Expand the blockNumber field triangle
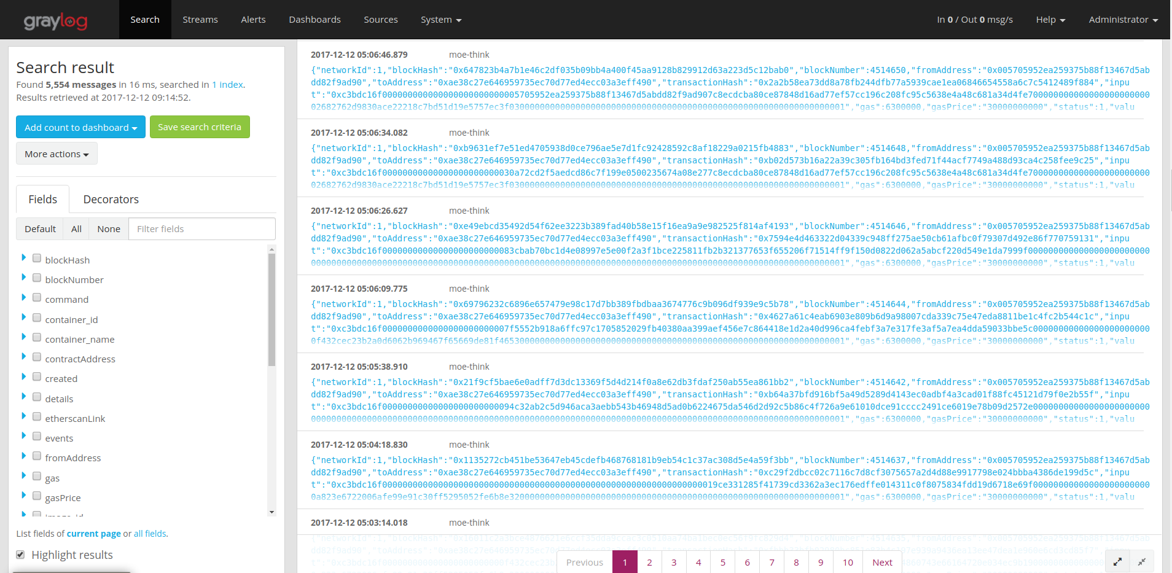The image size is (1172, 573). [23, 278]
